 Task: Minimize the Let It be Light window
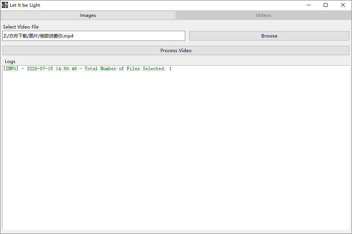[x=309, y=5]
